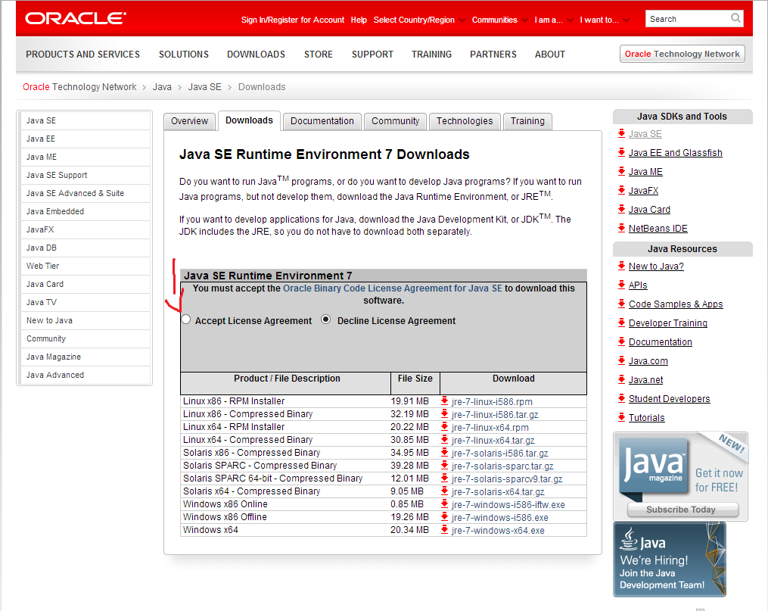This screenshot has height=611, width=768.
Task: Expand the 'I am a...' dropdown
Action: tap(554, 20)
